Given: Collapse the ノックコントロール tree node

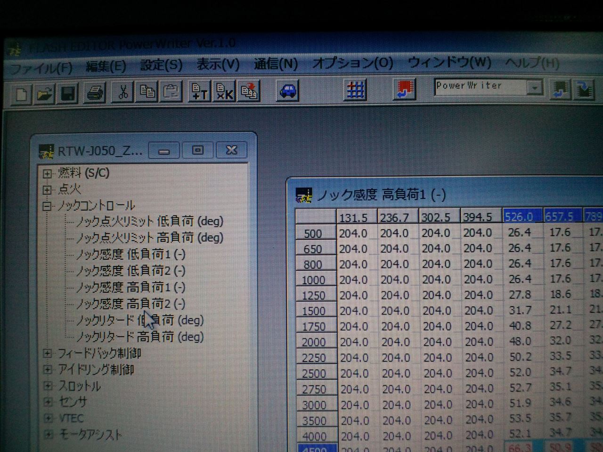Looking at the screenshot, I should pos(47,206).
